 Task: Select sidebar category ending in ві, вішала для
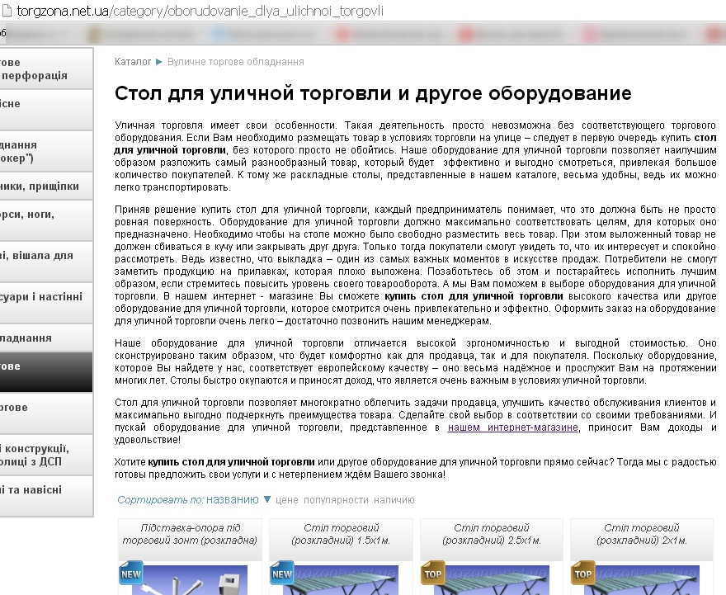tap(46, 262)
